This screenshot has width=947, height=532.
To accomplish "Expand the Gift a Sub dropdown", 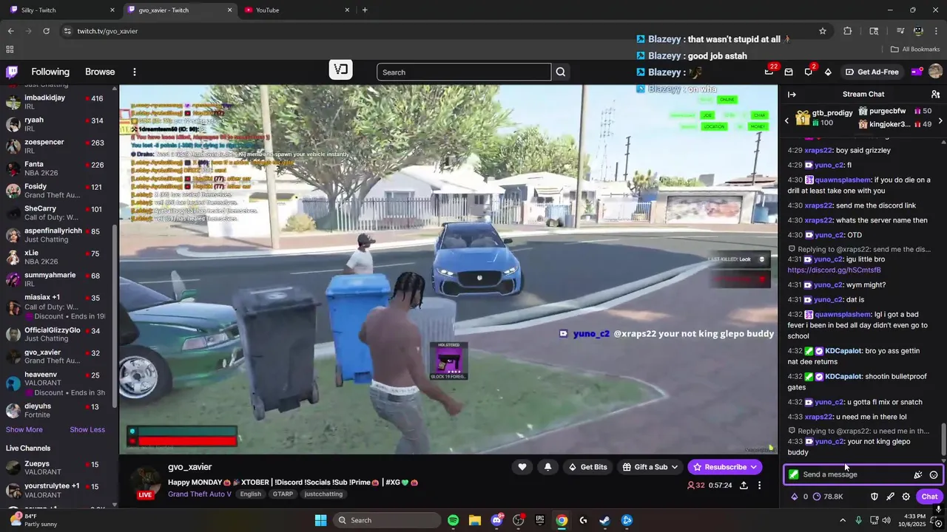I will click(x=675, y=467).
